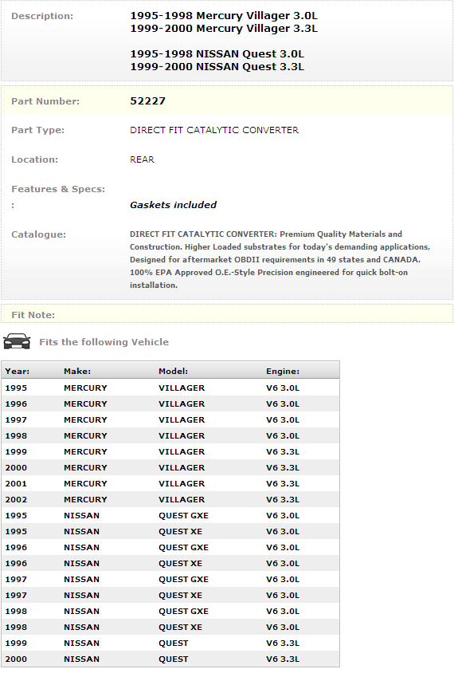Click the DIRECT FIT CATALYTIC CONVERTER part type

pyautogui.click(x=213, y=131)
